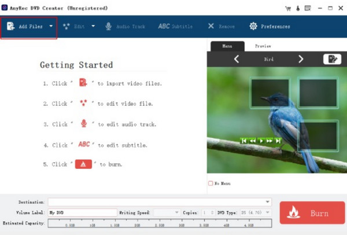Switch to the Menu tab
347x235 pixels.
click(227, 46)
